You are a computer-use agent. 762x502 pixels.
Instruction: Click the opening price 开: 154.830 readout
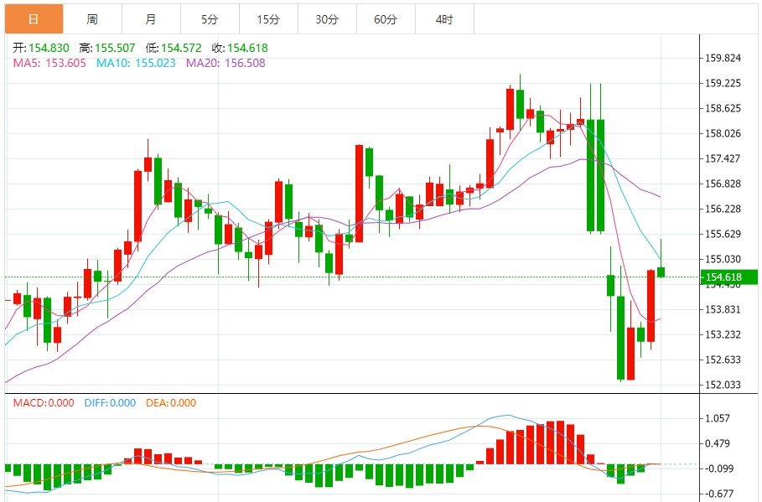[x=42, y=49]
